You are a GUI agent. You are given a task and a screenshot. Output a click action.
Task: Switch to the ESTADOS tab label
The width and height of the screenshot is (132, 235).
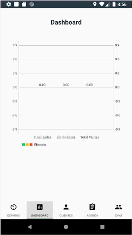[x=14, y=215]
